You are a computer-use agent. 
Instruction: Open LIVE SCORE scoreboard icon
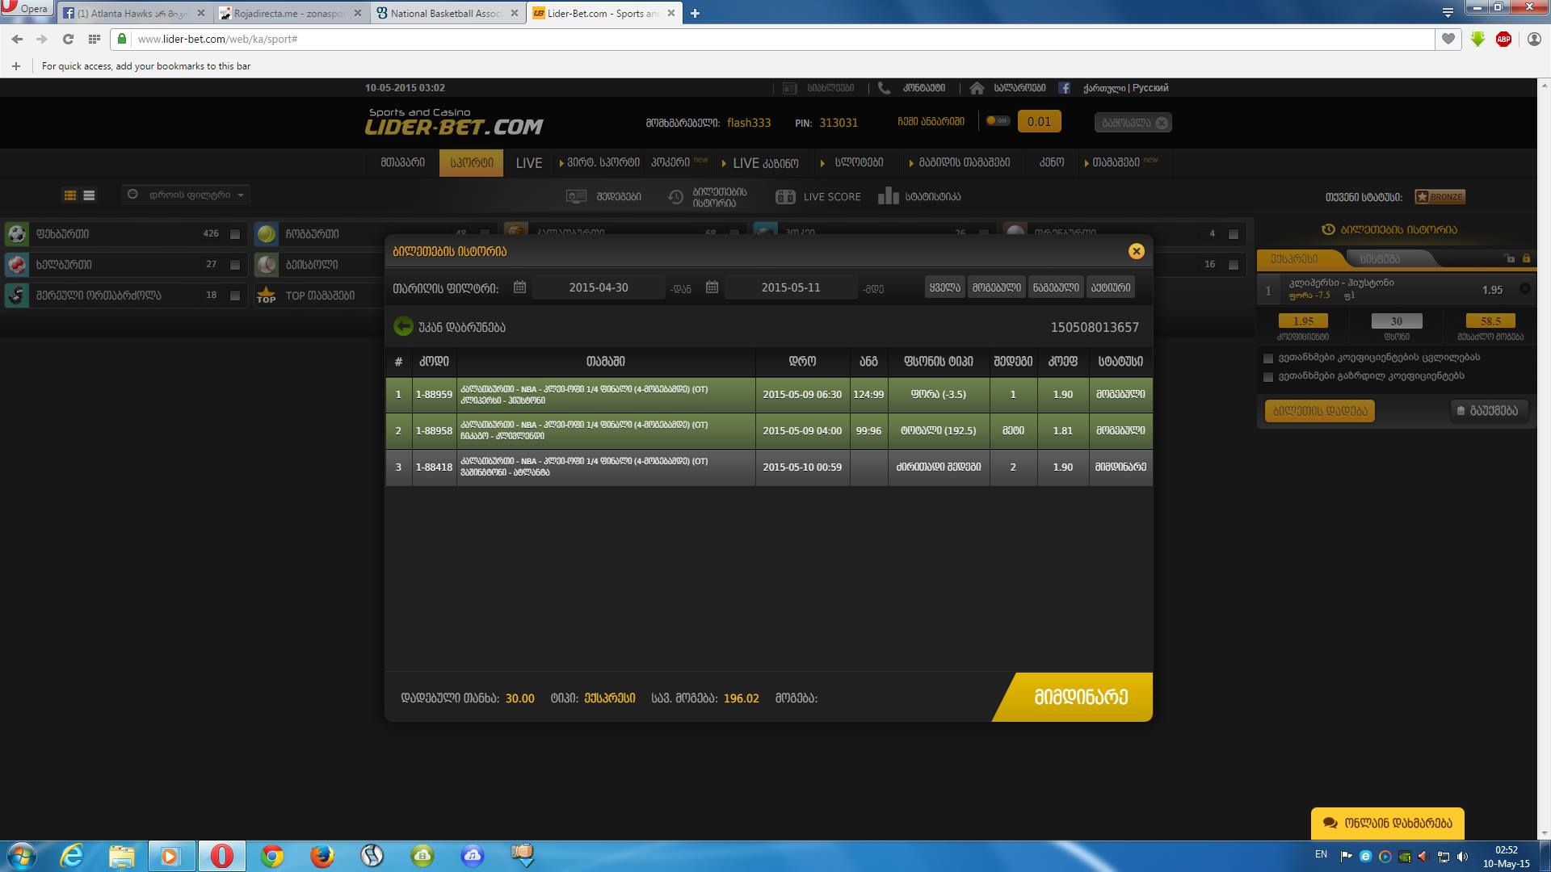coord(785,196)
